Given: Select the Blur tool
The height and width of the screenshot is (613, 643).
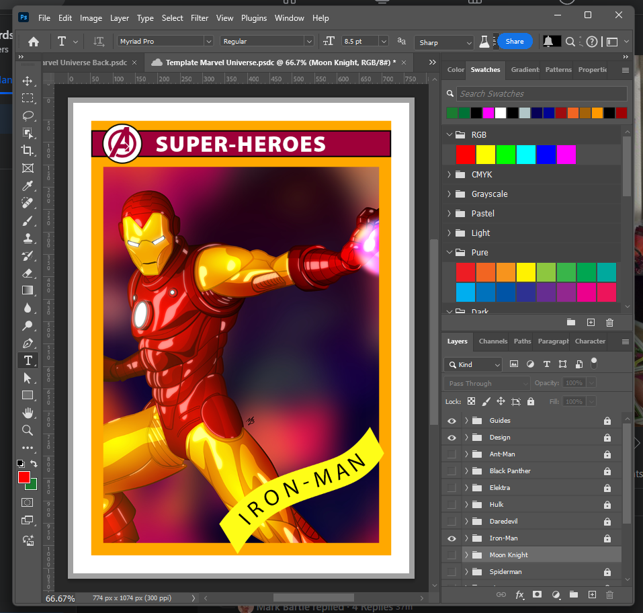Looking at the screenshot, I should tap(28, 308).
